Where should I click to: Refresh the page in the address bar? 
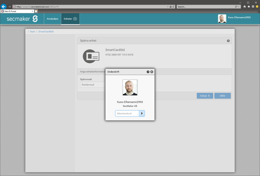tap(173, 6)
